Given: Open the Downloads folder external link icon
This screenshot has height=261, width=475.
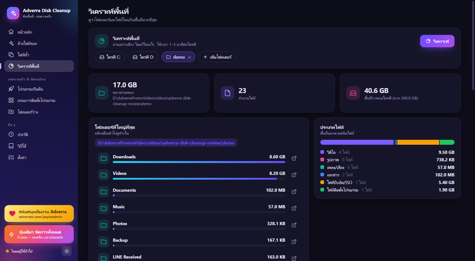Looking at the screenshot, I should pyautogui.click(x=294, y=158).
